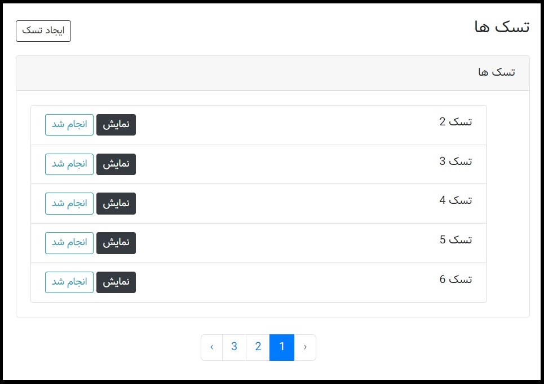Open نمایش view for تسک 5
Viewport: 544px width, 384px height.
[116, 243]
